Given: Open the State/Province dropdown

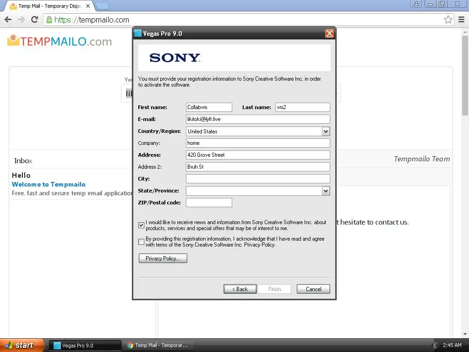Looking at the screenshot, I should 326,191.
